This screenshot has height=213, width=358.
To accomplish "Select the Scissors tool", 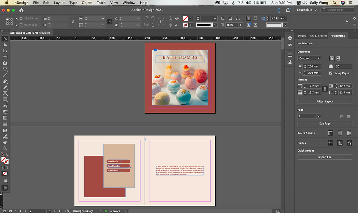I will [x=5, y=106].
